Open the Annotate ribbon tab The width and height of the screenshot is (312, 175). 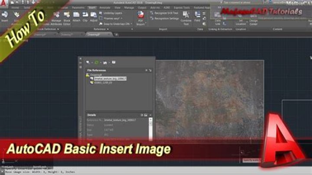[x=105, y=7]
